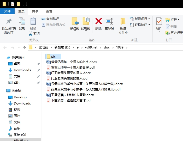
Task: Select 下雪清晨，爸爸的大雪球.docx
Action: [x=70, y=95]
